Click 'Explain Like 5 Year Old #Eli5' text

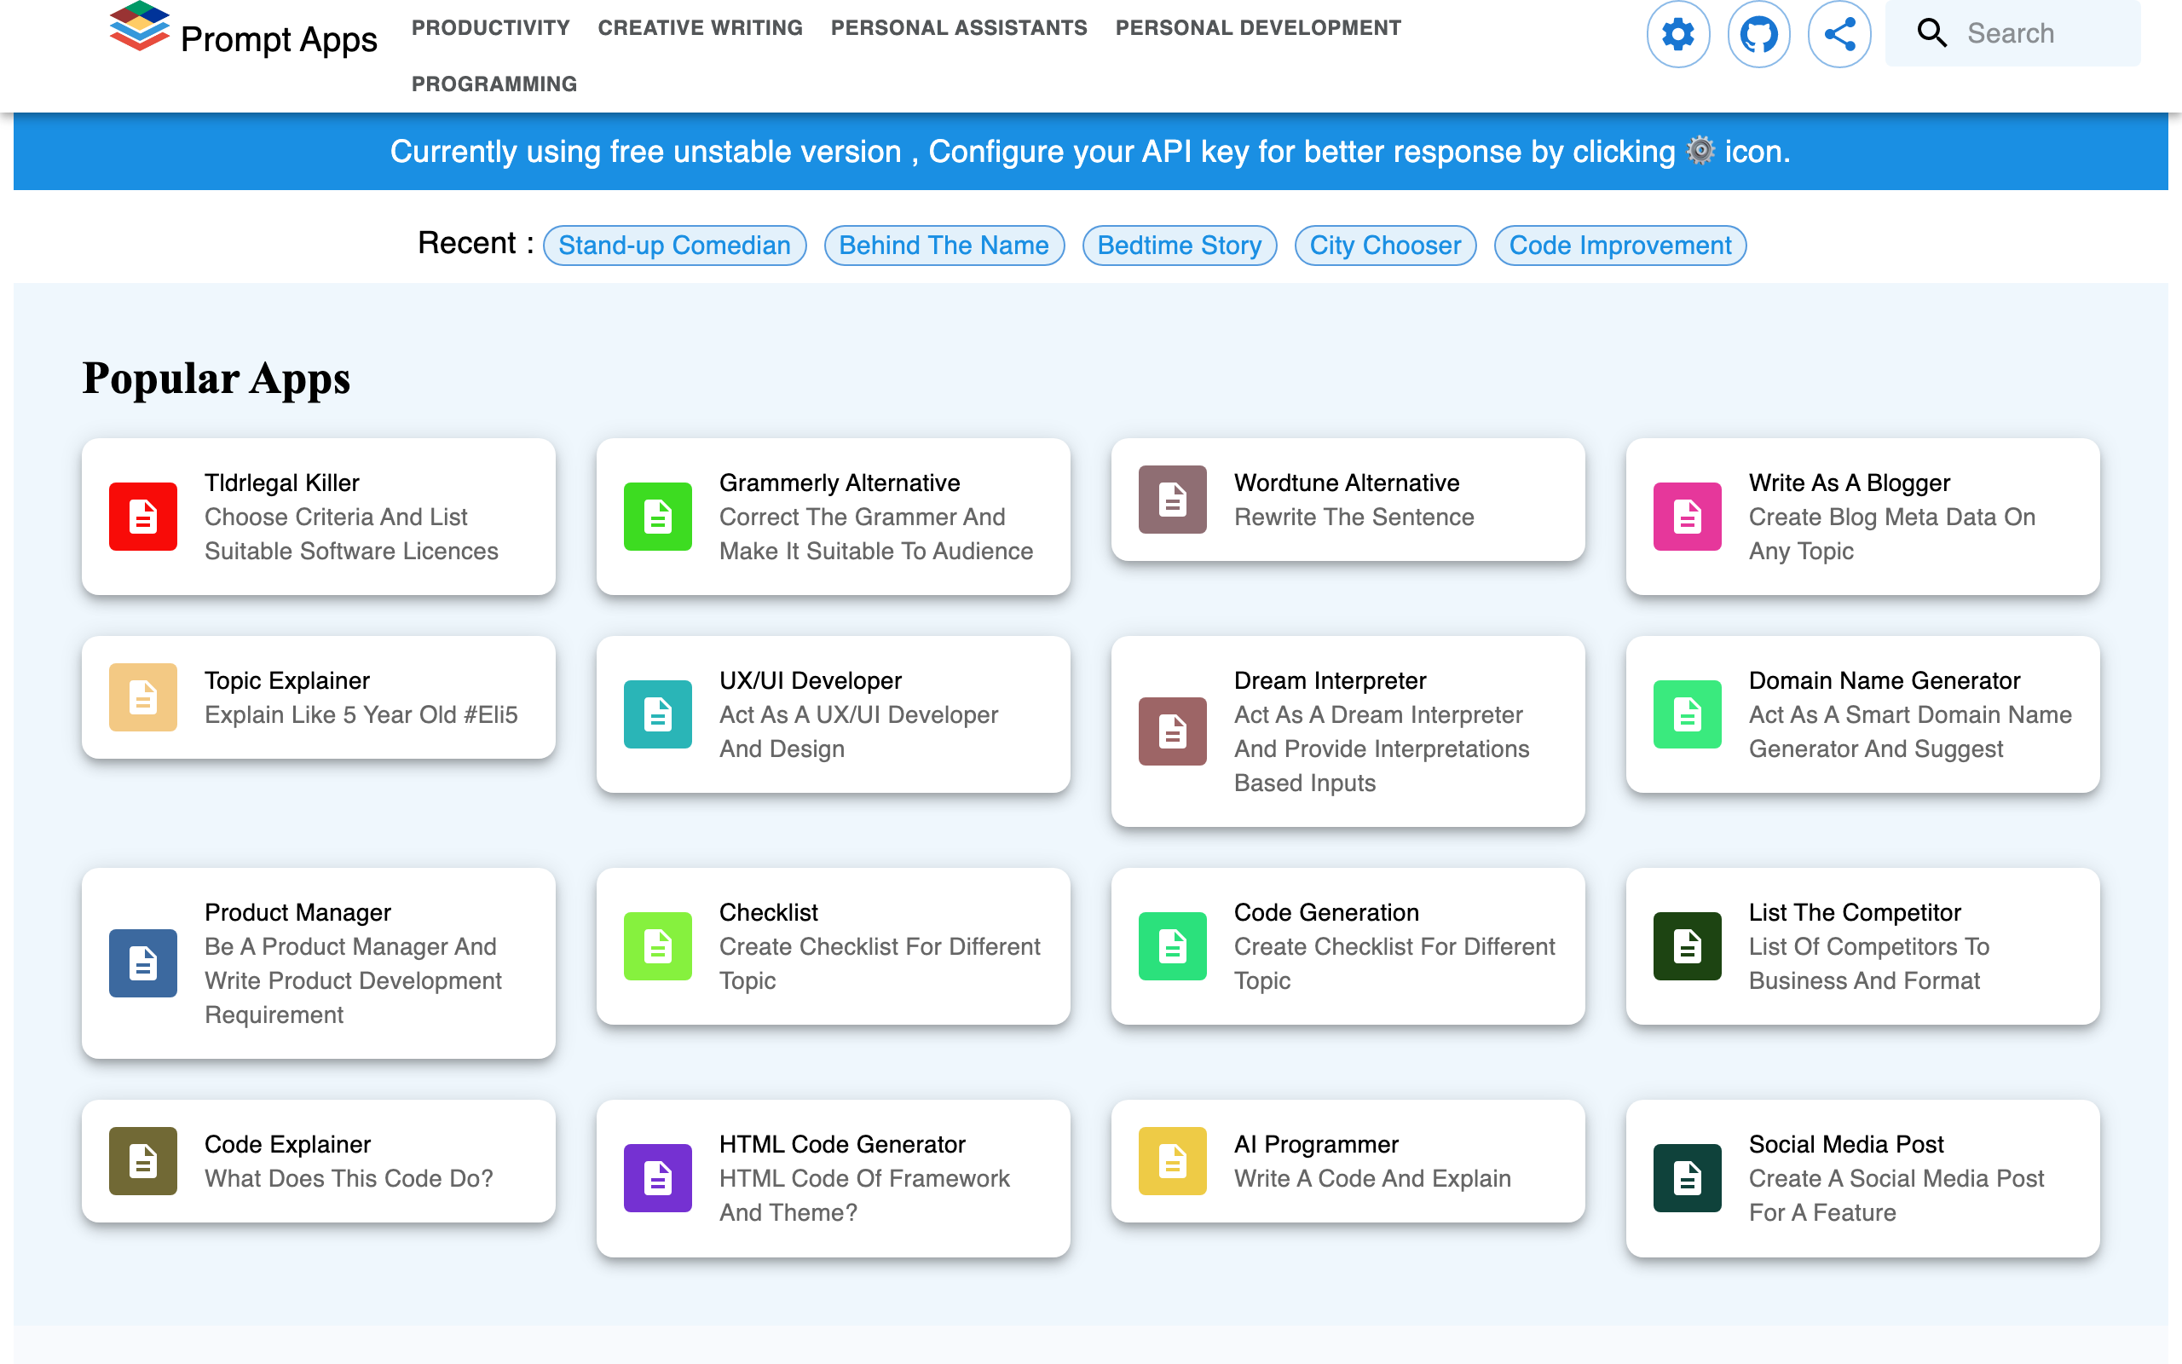click(x=361, y=714)
